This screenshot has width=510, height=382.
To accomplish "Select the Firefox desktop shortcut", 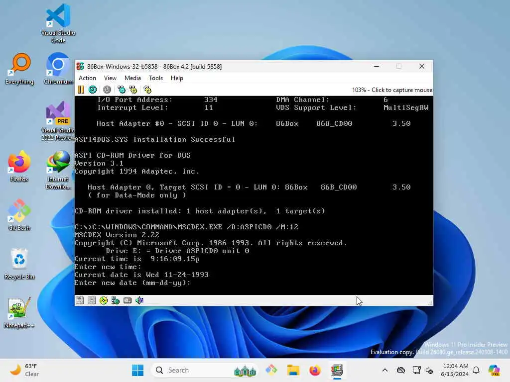I will [19, 166].
